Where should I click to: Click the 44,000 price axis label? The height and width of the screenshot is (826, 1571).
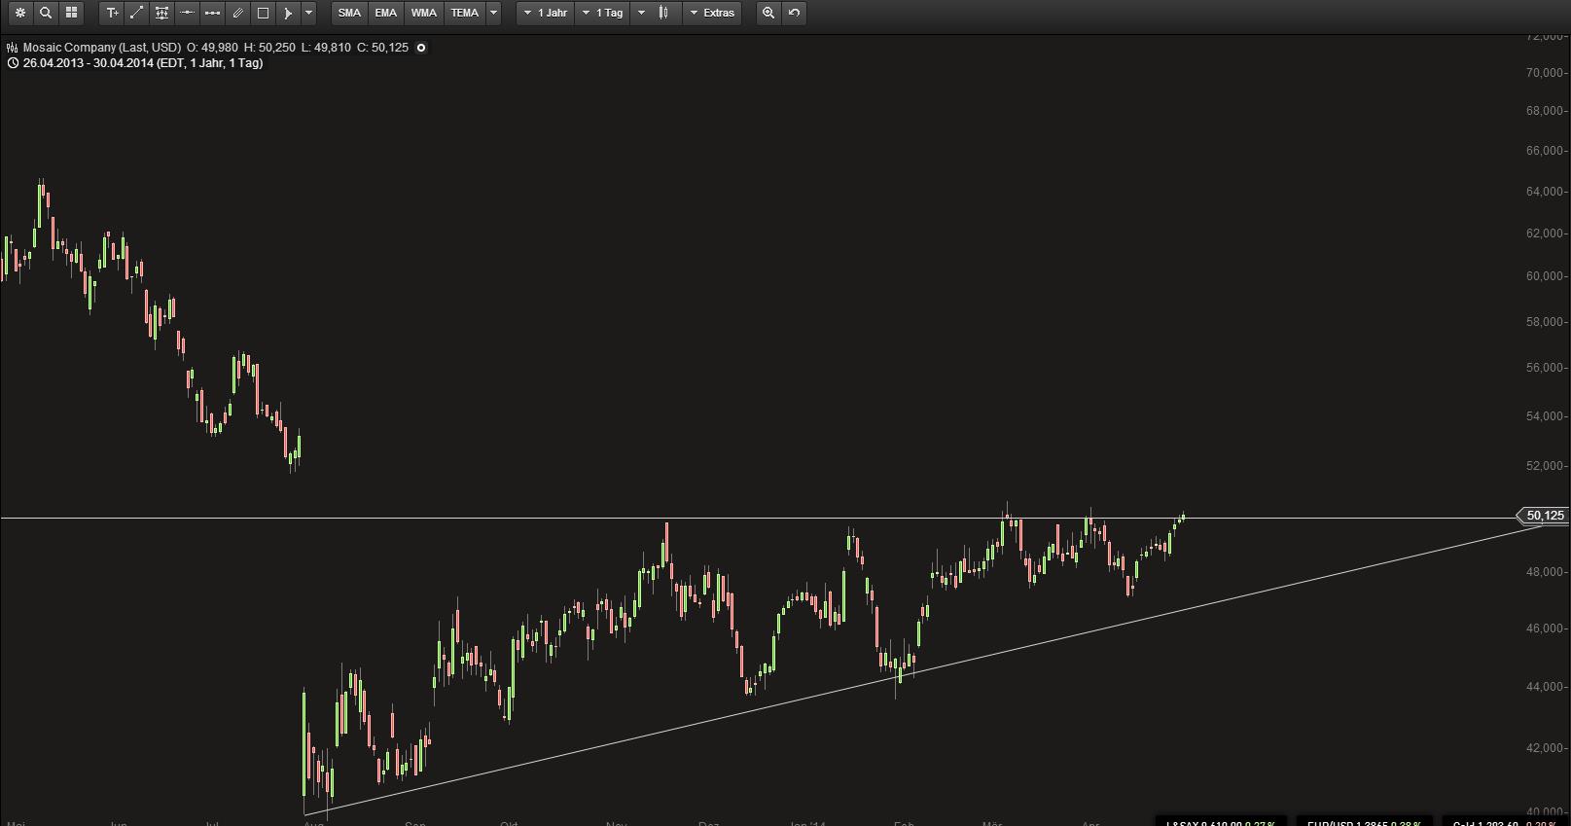click(x=1545, y=687)
